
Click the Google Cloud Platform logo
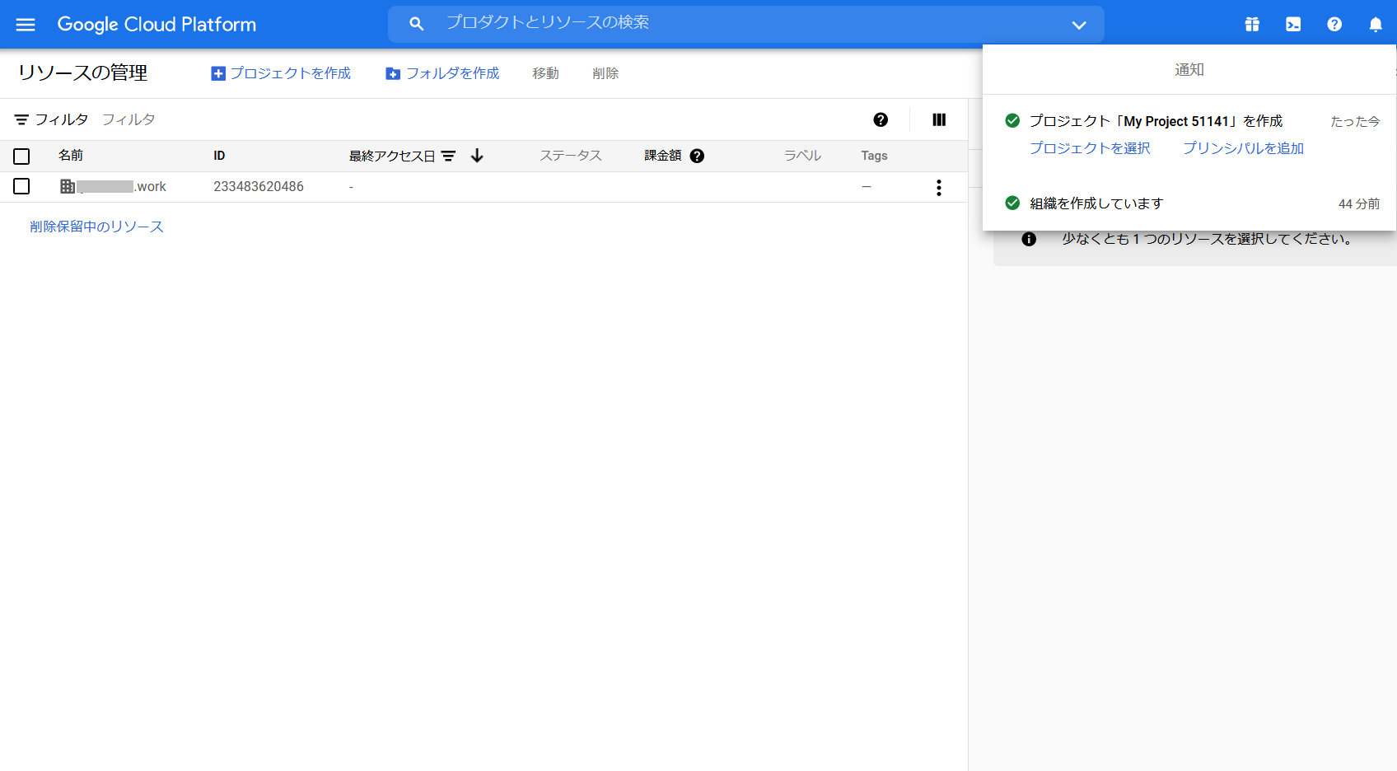[x=157, y=25]
